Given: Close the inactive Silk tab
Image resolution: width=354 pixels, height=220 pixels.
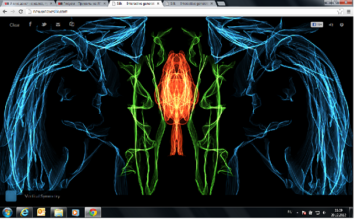Looking at the screenshot, I should click(x=212, y=4).
